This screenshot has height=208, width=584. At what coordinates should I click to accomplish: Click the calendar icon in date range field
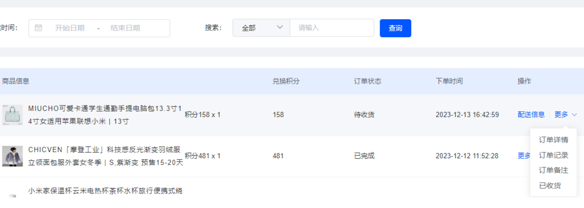(x=38, y=28)
